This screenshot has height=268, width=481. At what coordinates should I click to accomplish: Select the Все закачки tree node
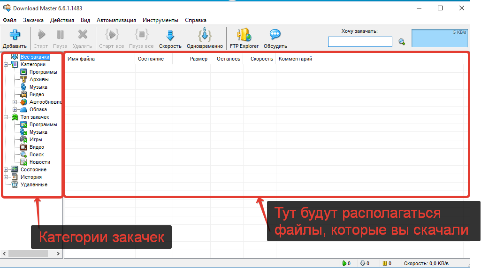tap(35, 57)
